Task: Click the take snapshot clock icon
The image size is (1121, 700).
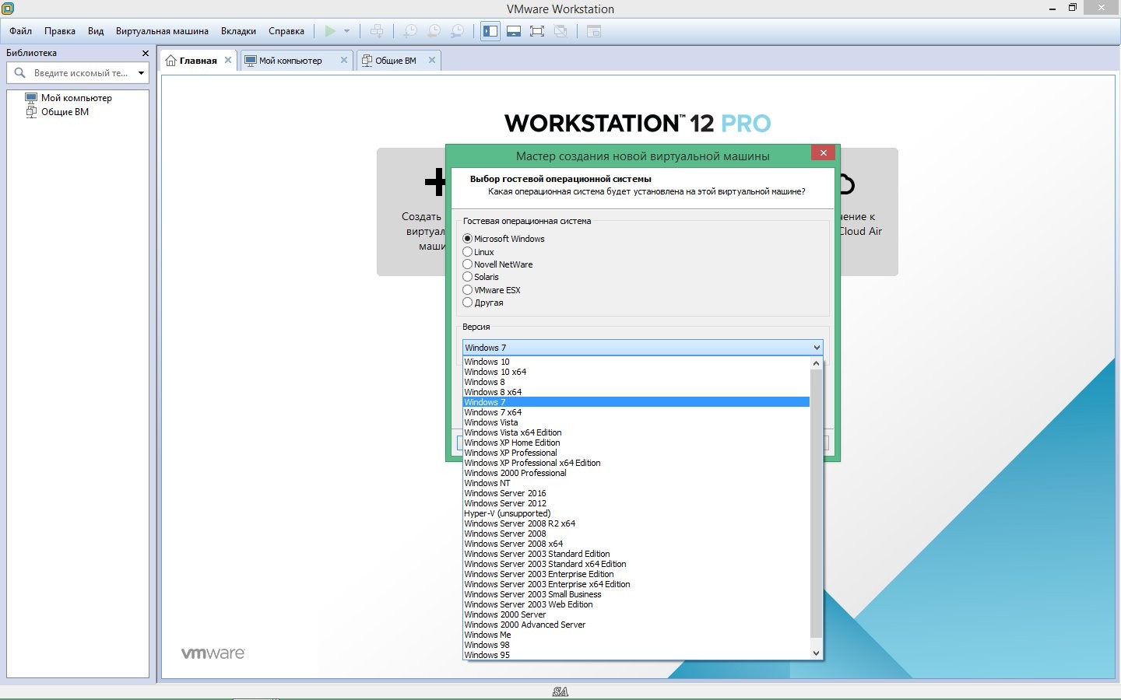Action: (410, 31)
